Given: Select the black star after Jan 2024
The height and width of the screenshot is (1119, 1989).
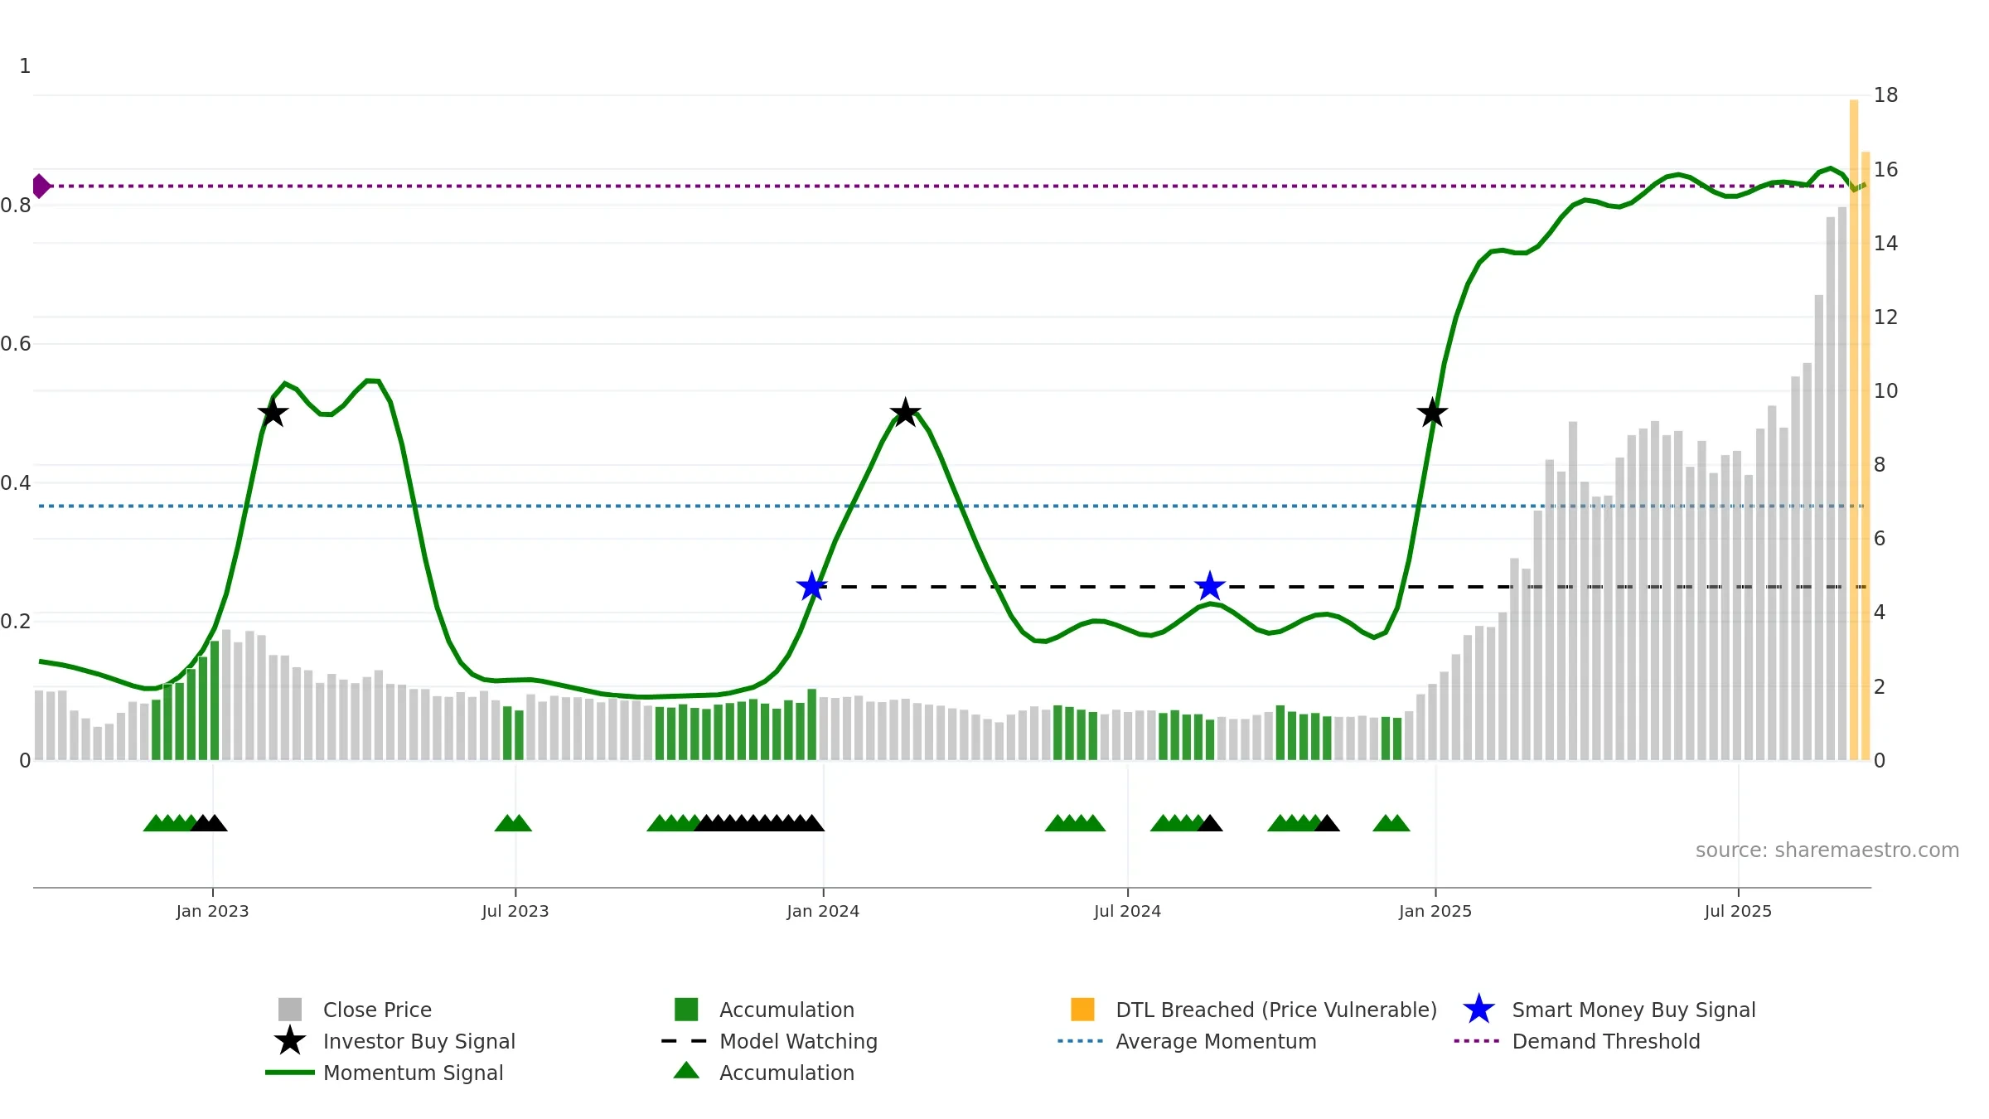Looking at the screenshot, I should (905, 412).
